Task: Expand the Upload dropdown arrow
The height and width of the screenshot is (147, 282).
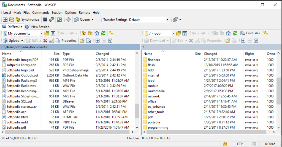Action: 22,41
